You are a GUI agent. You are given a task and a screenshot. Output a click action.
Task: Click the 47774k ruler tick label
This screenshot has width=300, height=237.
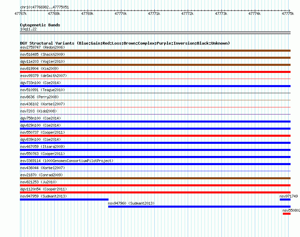[254, 14]
